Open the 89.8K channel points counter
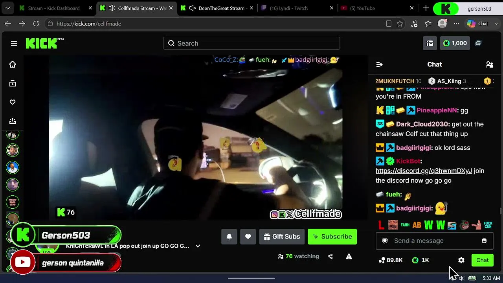 click(x=391, y=260)
